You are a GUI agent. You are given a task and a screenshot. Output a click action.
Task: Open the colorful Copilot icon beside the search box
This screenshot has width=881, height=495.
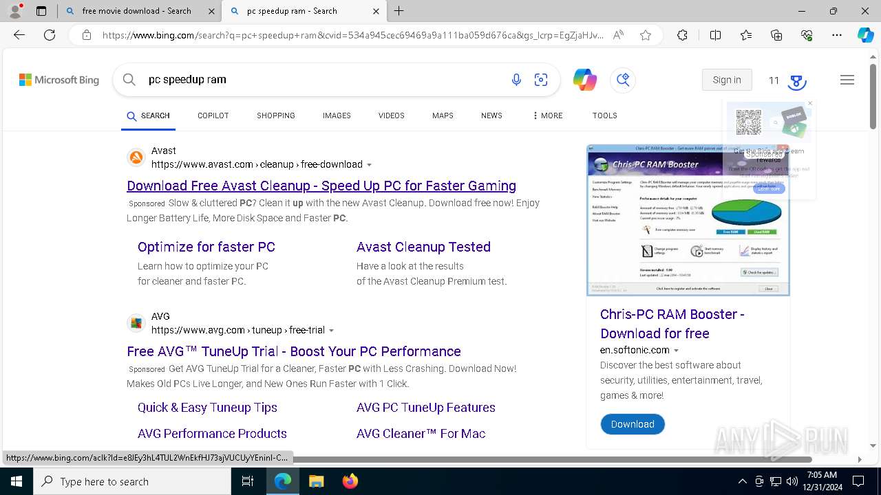[585, 80]
